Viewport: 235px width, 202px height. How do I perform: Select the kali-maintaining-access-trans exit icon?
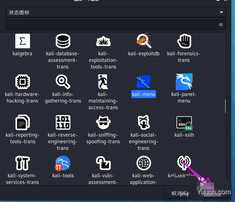tap(103, 82)
